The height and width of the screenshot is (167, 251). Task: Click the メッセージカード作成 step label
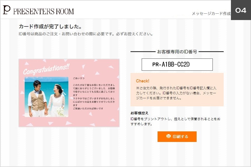point(211,14)
